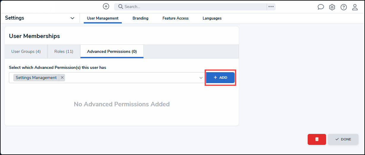Open the search options ellipsis
Viewport: 365px width, 155px height.
coord(271,7)
